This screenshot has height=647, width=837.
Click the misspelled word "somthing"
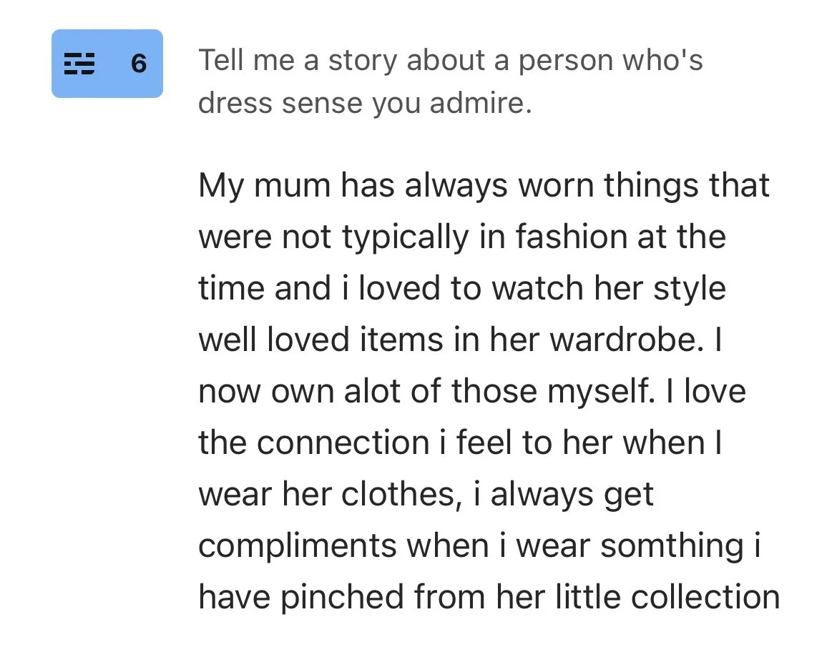click(x=672, y=545)
